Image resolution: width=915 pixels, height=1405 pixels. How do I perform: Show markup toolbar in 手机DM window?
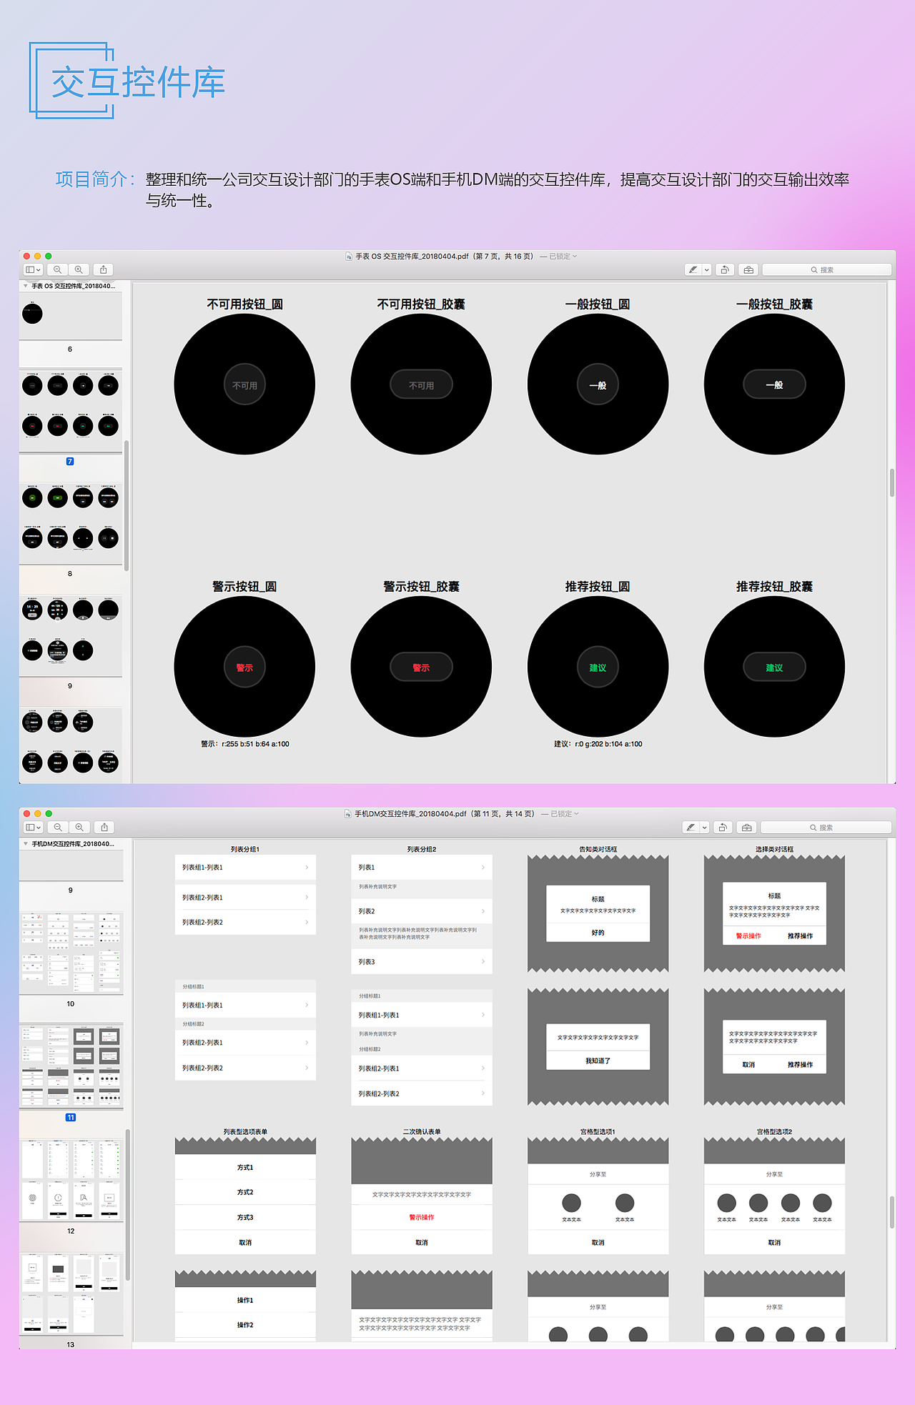[x=746, y=827]
